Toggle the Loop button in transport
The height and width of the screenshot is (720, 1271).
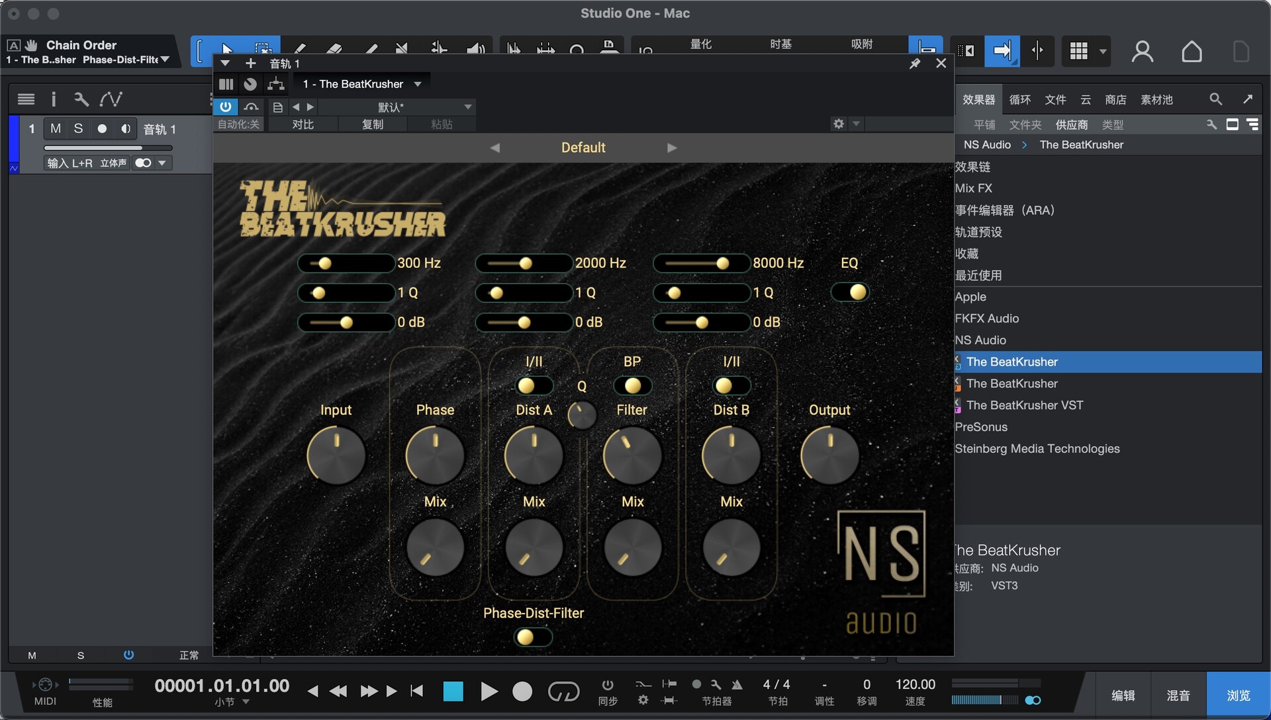[563, 692]
